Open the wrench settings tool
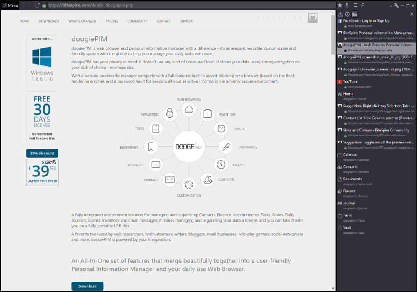Viewport: 417px width, 292px height. coord(396,5)
